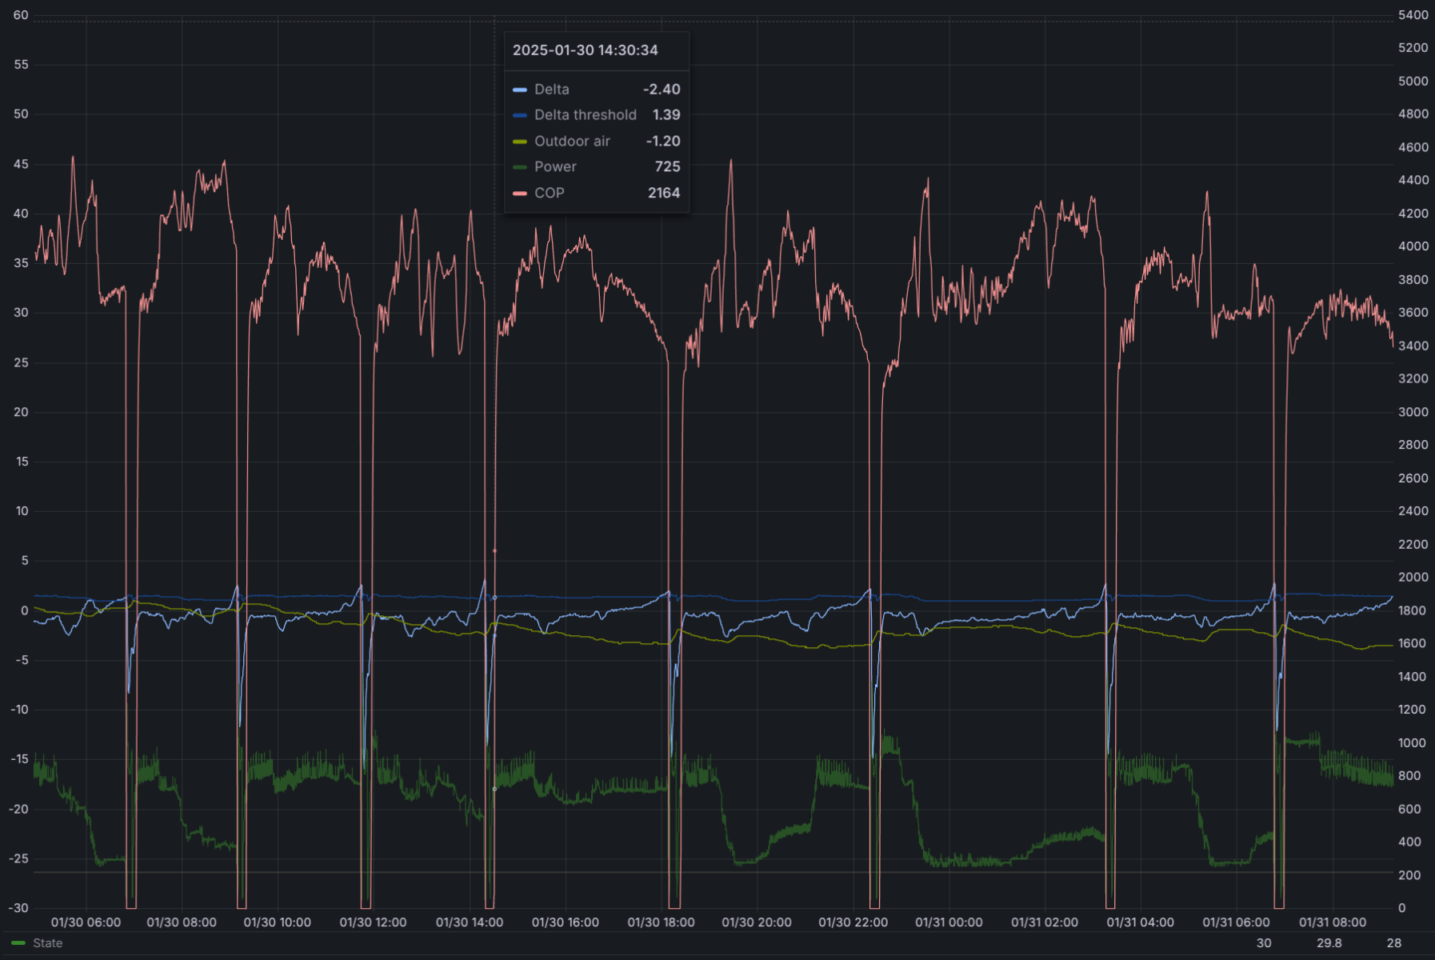Screen dimensions: 1435x960
Task: Select the COP value 2164 in tooltip
Action: pyautogui.click(x=663, y=193)
